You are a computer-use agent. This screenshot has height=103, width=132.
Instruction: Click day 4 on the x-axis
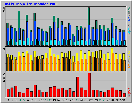click(x=20, y=100)
